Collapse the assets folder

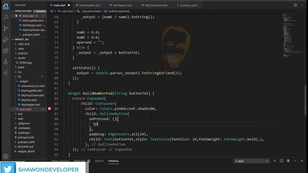(21, 58)
